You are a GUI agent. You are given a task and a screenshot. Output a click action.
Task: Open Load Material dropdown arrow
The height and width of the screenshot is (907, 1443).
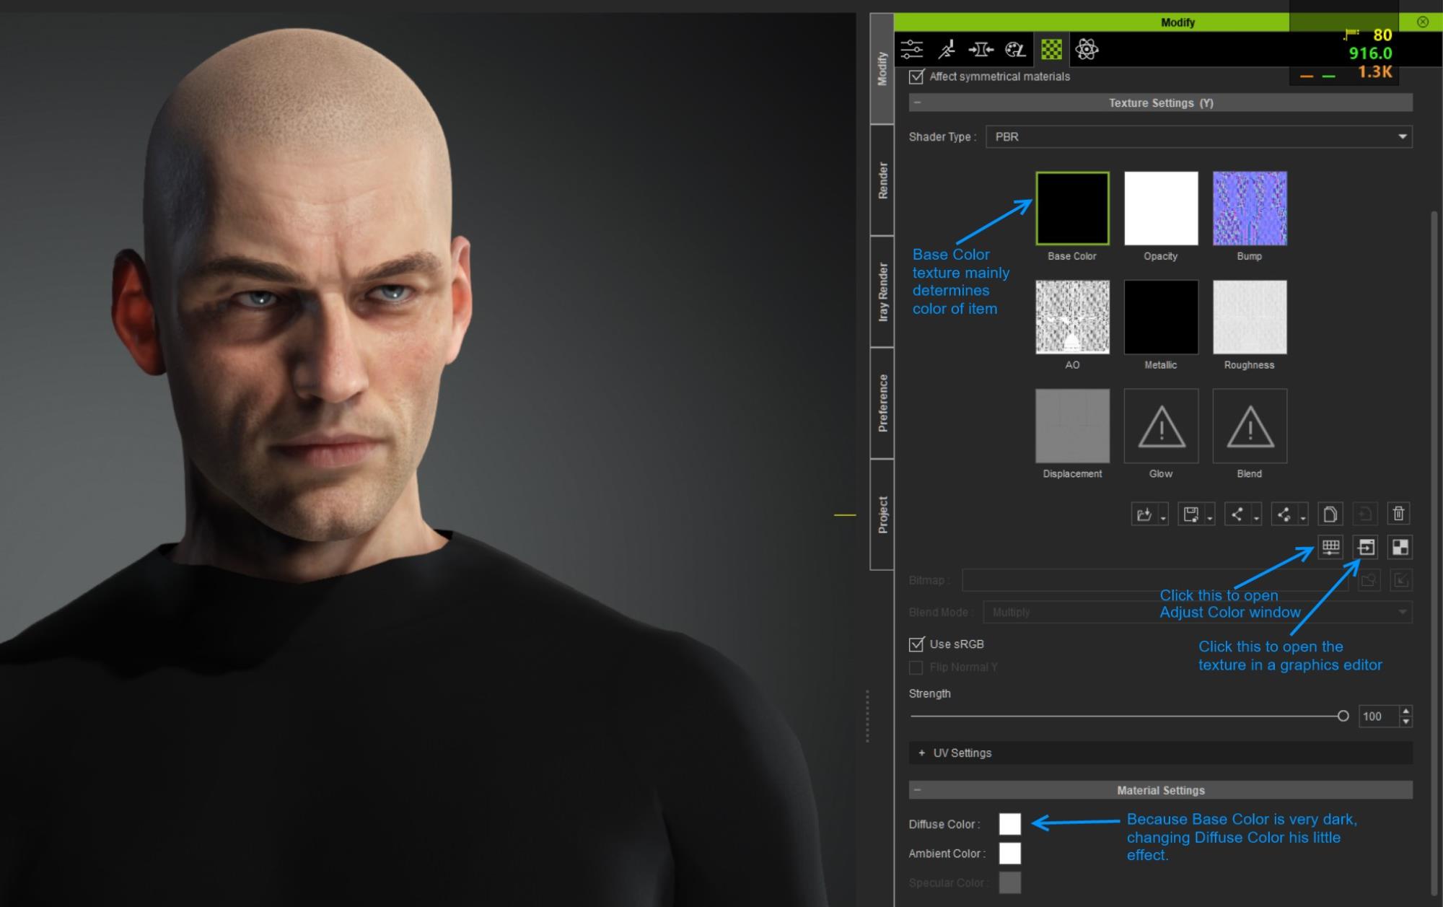(1163, 519)
